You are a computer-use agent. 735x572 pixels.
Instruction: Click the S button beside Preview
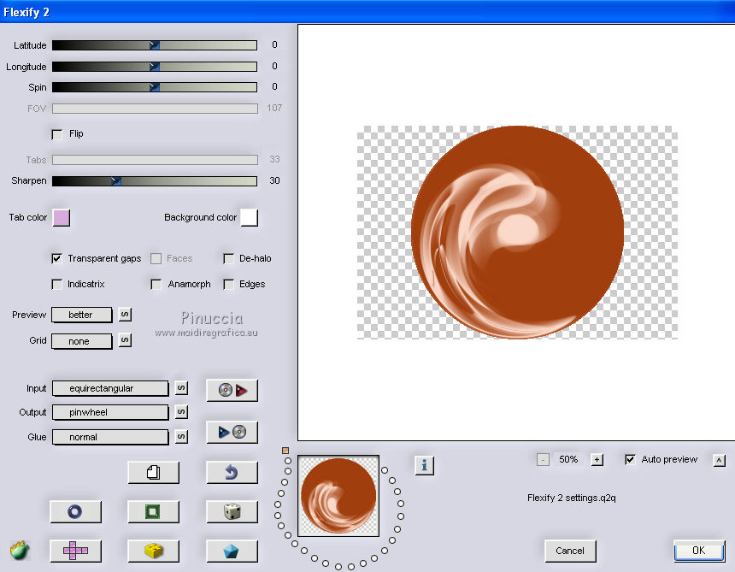click(x=125, y=314)
